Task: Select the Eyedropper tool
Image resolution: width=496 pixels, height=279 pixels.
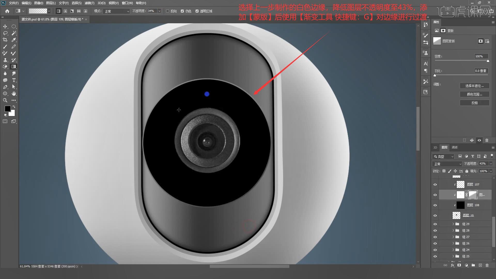Action: (x=14, y=40)
